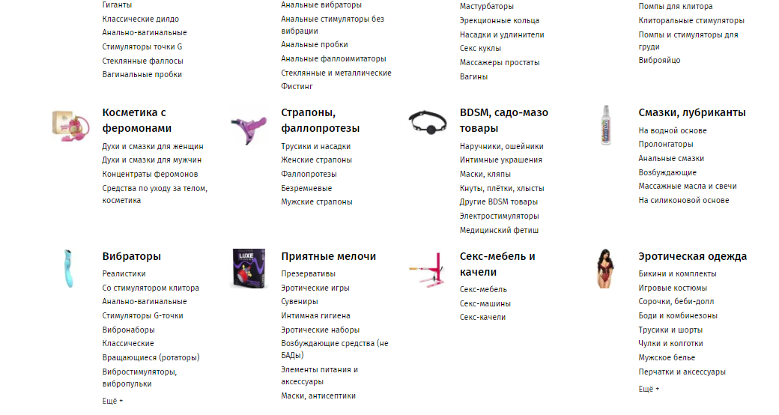The height and width of the screenshot is (415, 779).
Task: Click the Эротическая одежда category image
Action: click(x=605, y=268)
